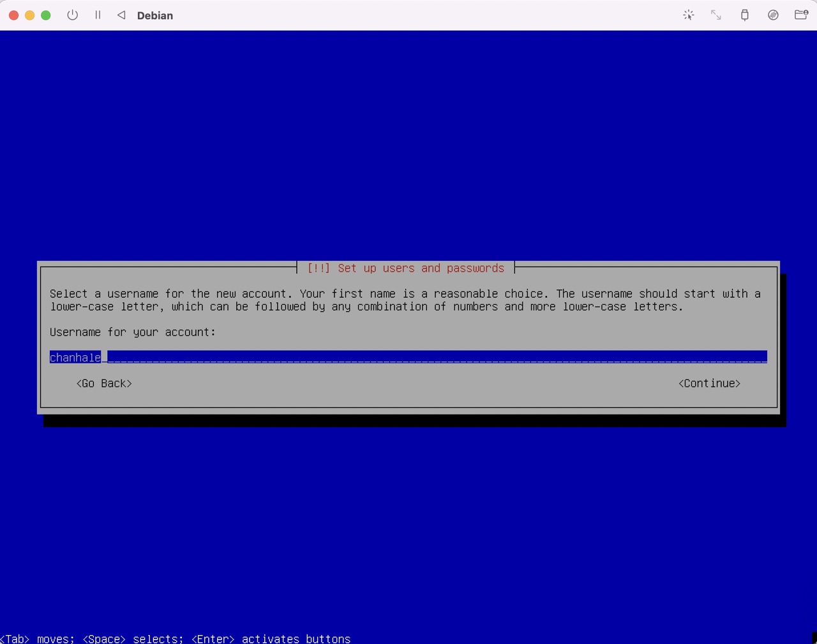Toggle capture mouse cursor icon

point(688,15)
